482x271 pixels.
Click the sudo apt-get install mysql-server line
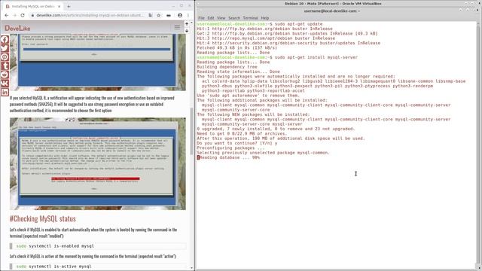click(277, 57)
